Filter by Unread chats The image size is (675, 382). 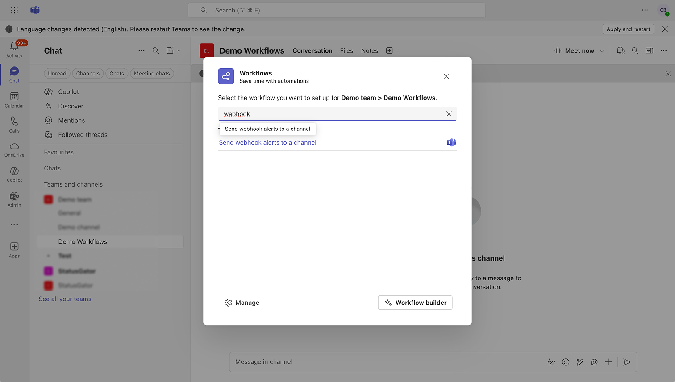(x=57, y=74)
